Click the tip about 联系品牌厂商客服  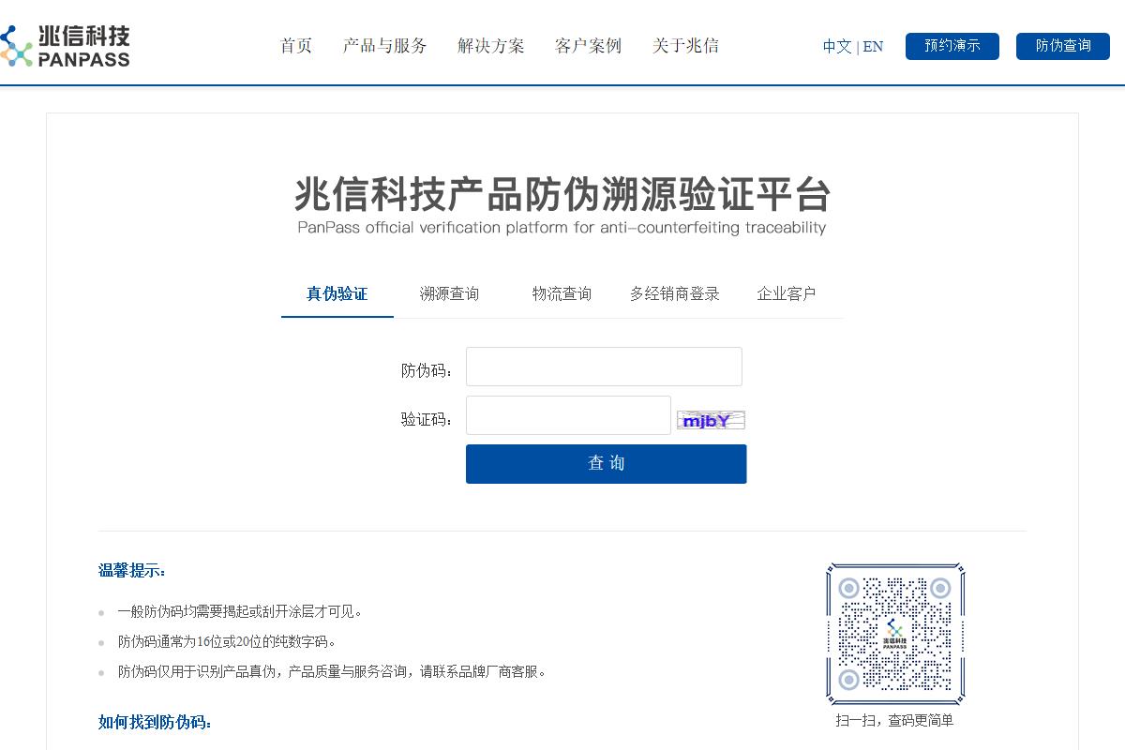pos(332,671)
